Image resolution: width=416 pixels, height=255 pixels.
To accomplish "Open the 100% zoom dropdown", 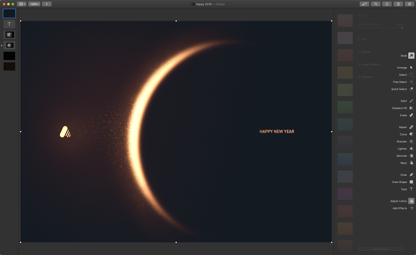I will point(34,4).
